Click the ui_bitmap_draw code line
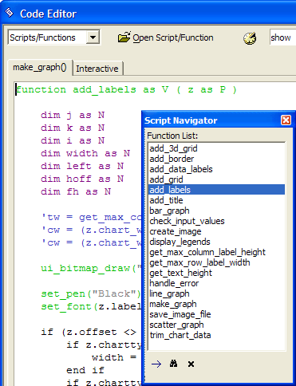 pyautogui.click(x=91, y=269)
